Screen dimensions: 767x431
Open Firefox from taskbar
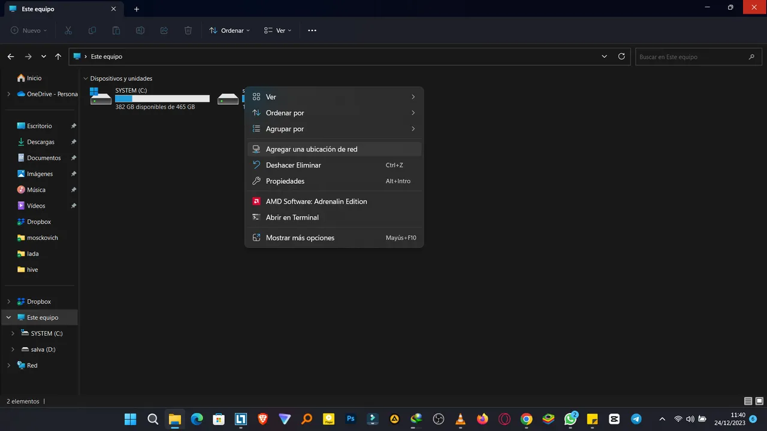[482, 419]
